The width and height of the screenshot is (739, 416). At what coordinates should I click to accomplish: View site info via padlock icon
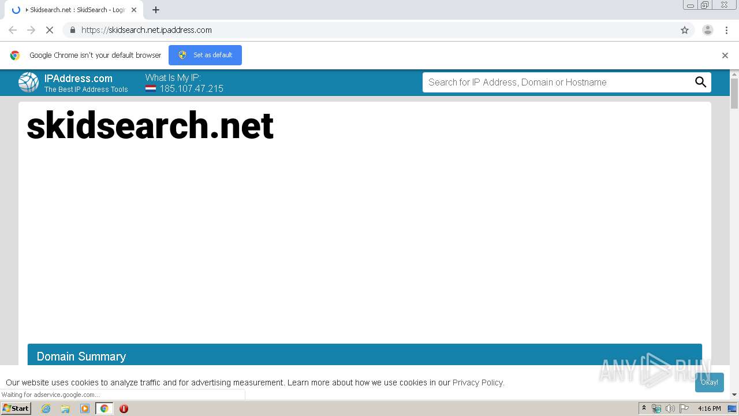pos(72,30)
